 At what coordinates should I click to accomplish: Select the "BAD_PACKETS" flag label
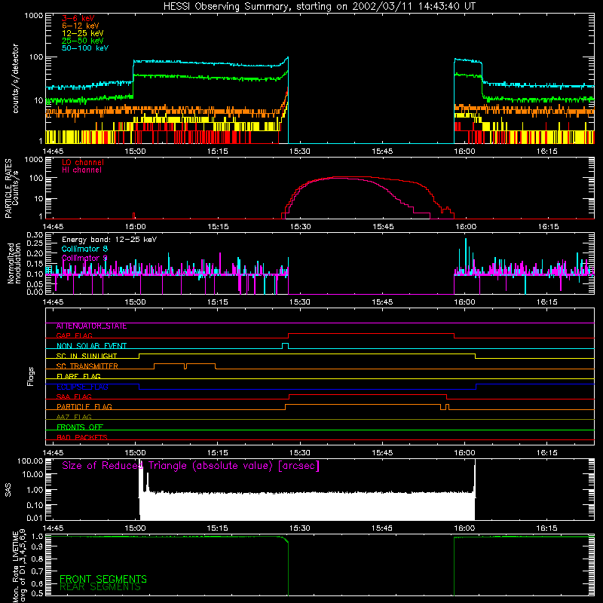[82, 438]
